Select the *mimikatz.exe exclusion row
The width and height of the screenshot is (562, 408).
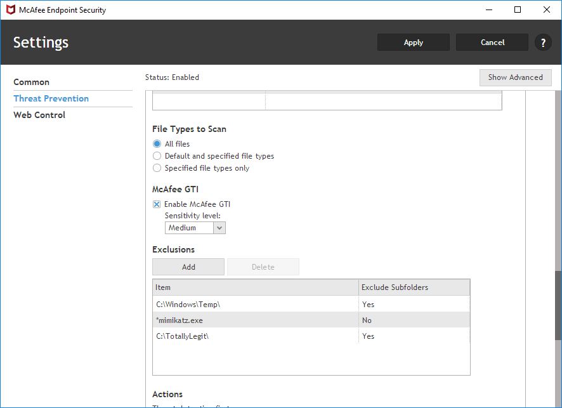311,320
